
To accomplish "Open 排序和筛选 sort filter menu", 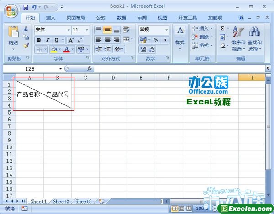I will tap(238, 38).
